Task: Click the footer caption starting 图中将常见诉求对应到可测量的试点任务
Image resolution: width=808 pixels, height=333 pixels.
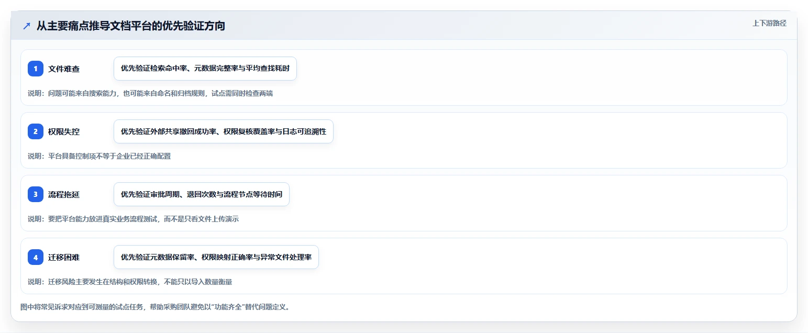Action: click(x=155, y=307)
